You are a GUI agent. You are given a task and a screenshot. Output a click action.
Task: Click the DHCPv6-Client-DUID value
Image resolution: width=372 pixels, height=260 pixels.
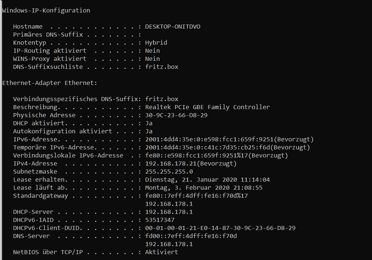tap(220, 228)
